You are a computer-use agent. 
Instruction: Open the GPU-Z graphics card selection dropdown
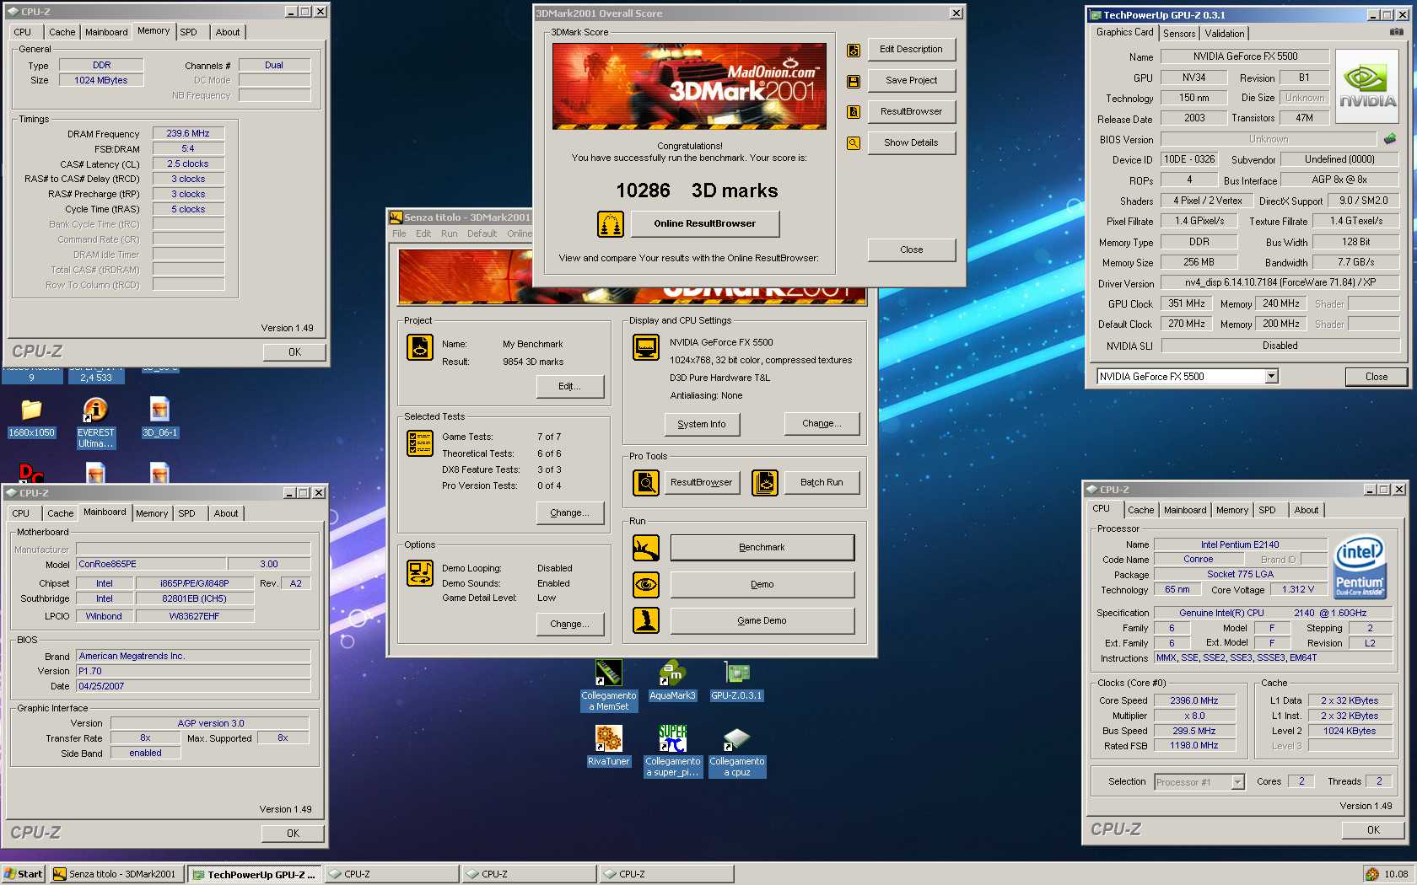click(x=1271, y=377)
